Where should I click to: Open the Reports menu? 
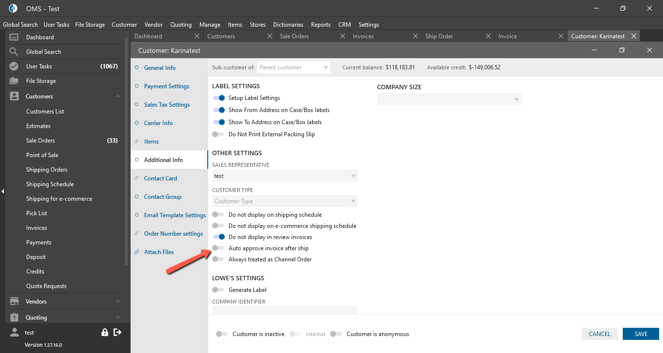pos(320,25)
